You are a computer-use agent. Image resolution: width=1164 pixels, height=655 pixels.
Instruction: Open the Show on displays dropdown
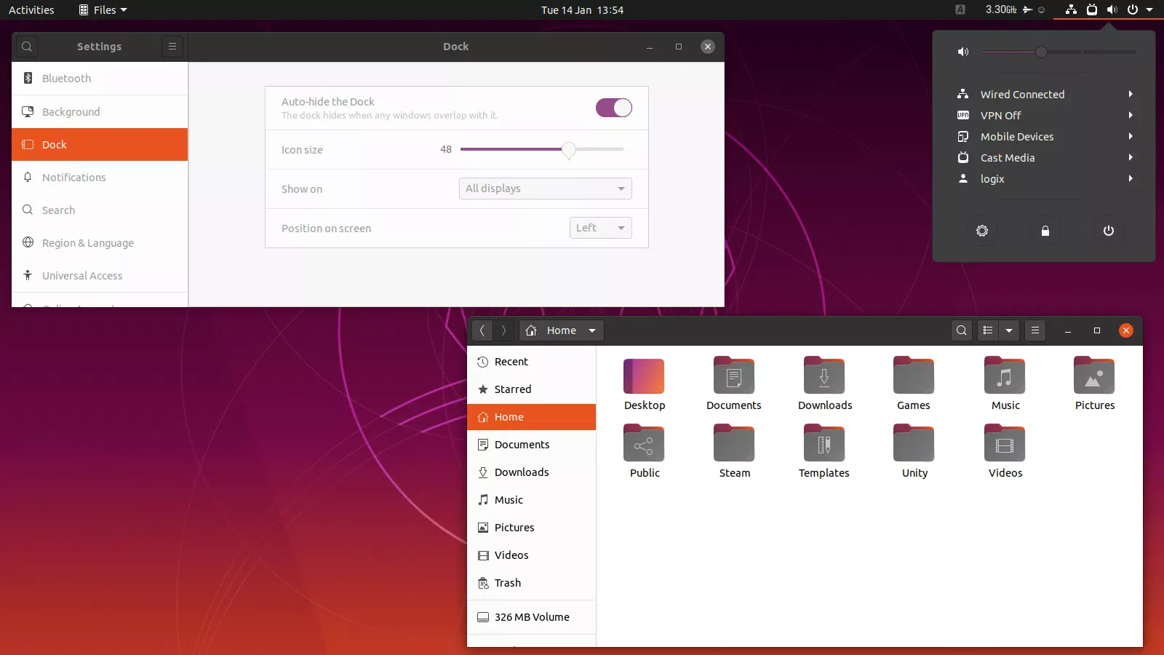click(x=546, y=188)
